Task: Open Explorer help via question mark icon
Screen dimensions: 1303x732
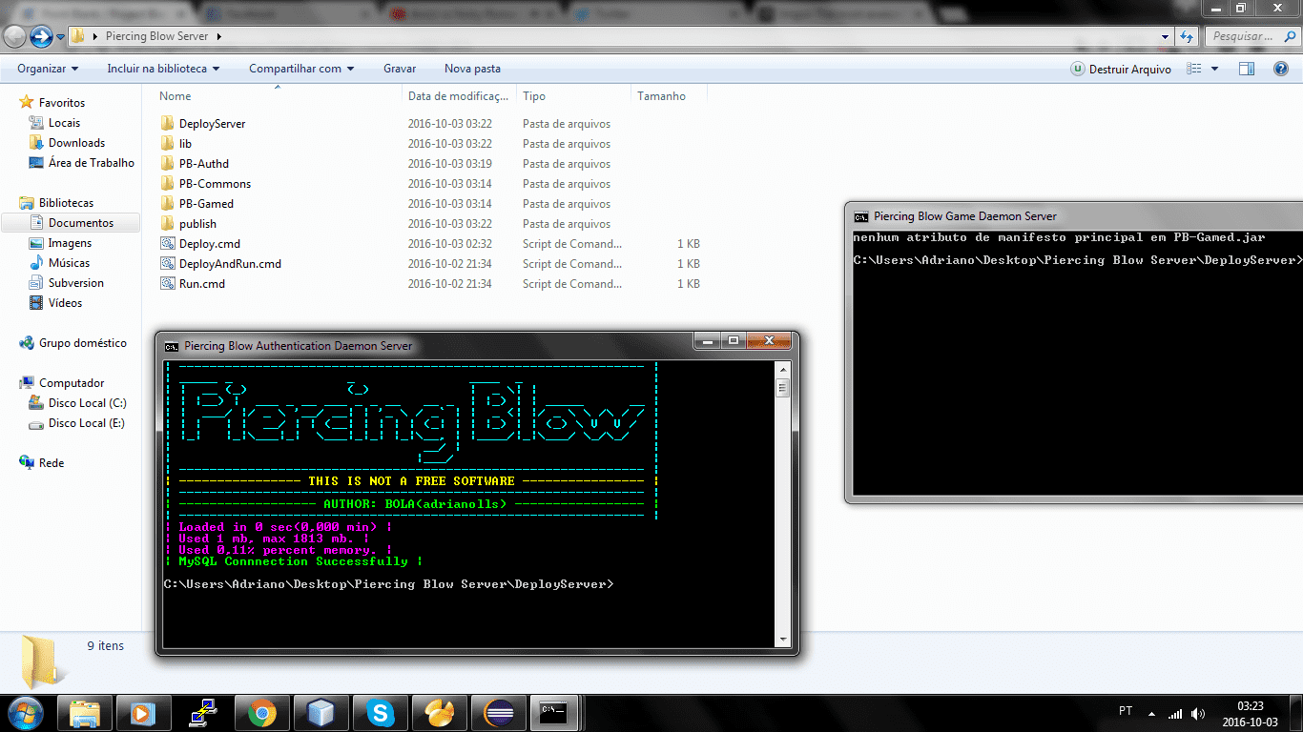Action: 1281,69
